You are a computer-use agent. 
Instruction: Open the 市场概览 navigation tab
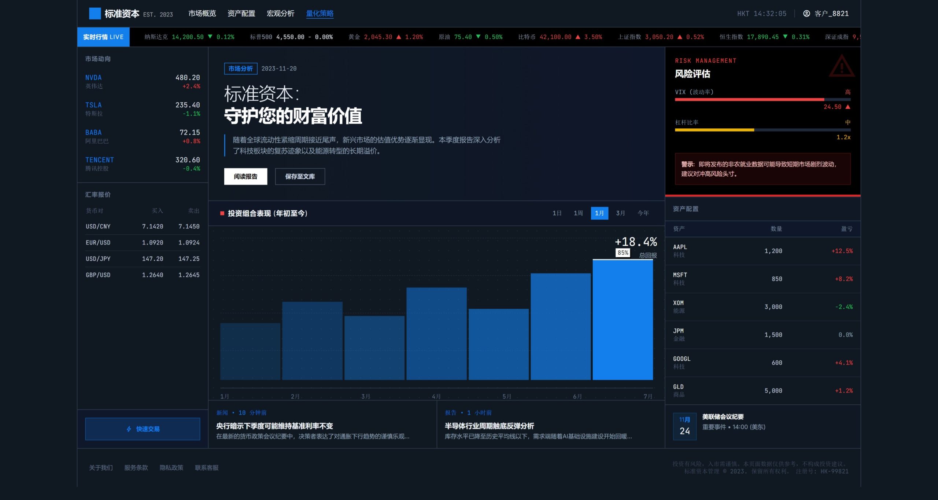[x=202, y=14]
